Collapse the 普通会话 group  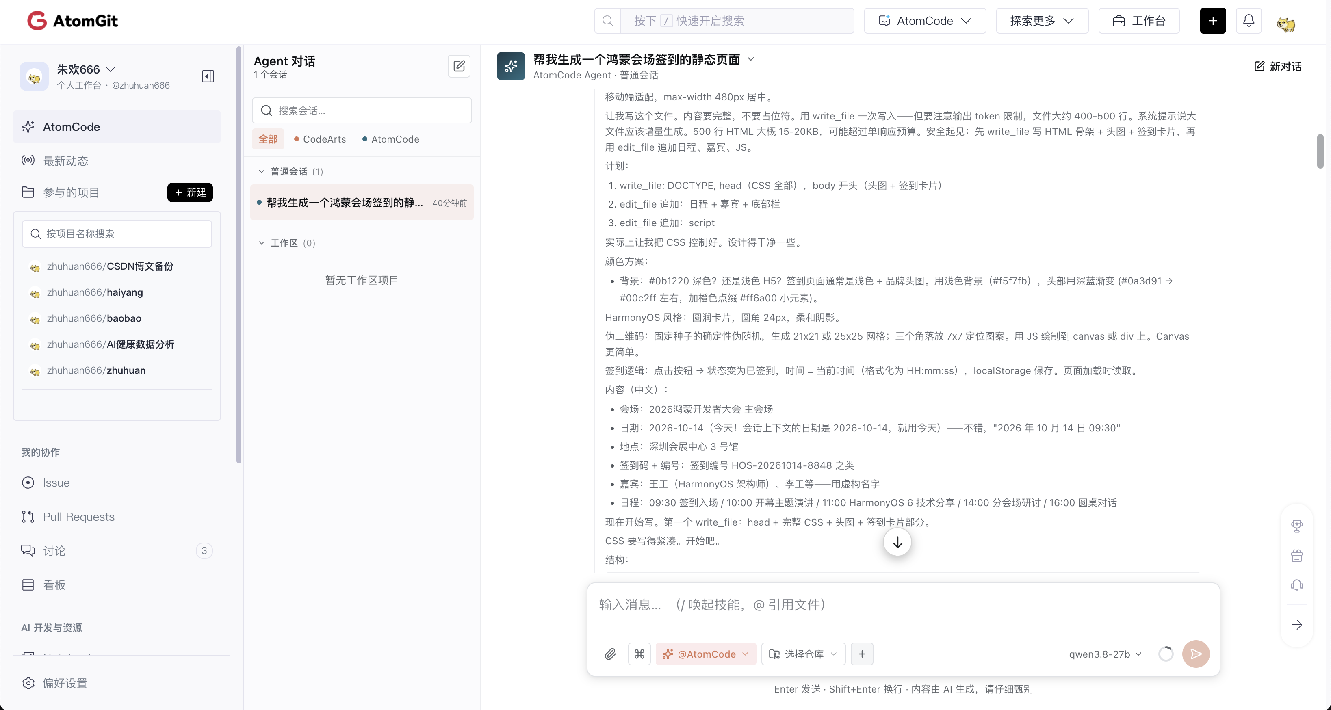(x=262, y=171)
